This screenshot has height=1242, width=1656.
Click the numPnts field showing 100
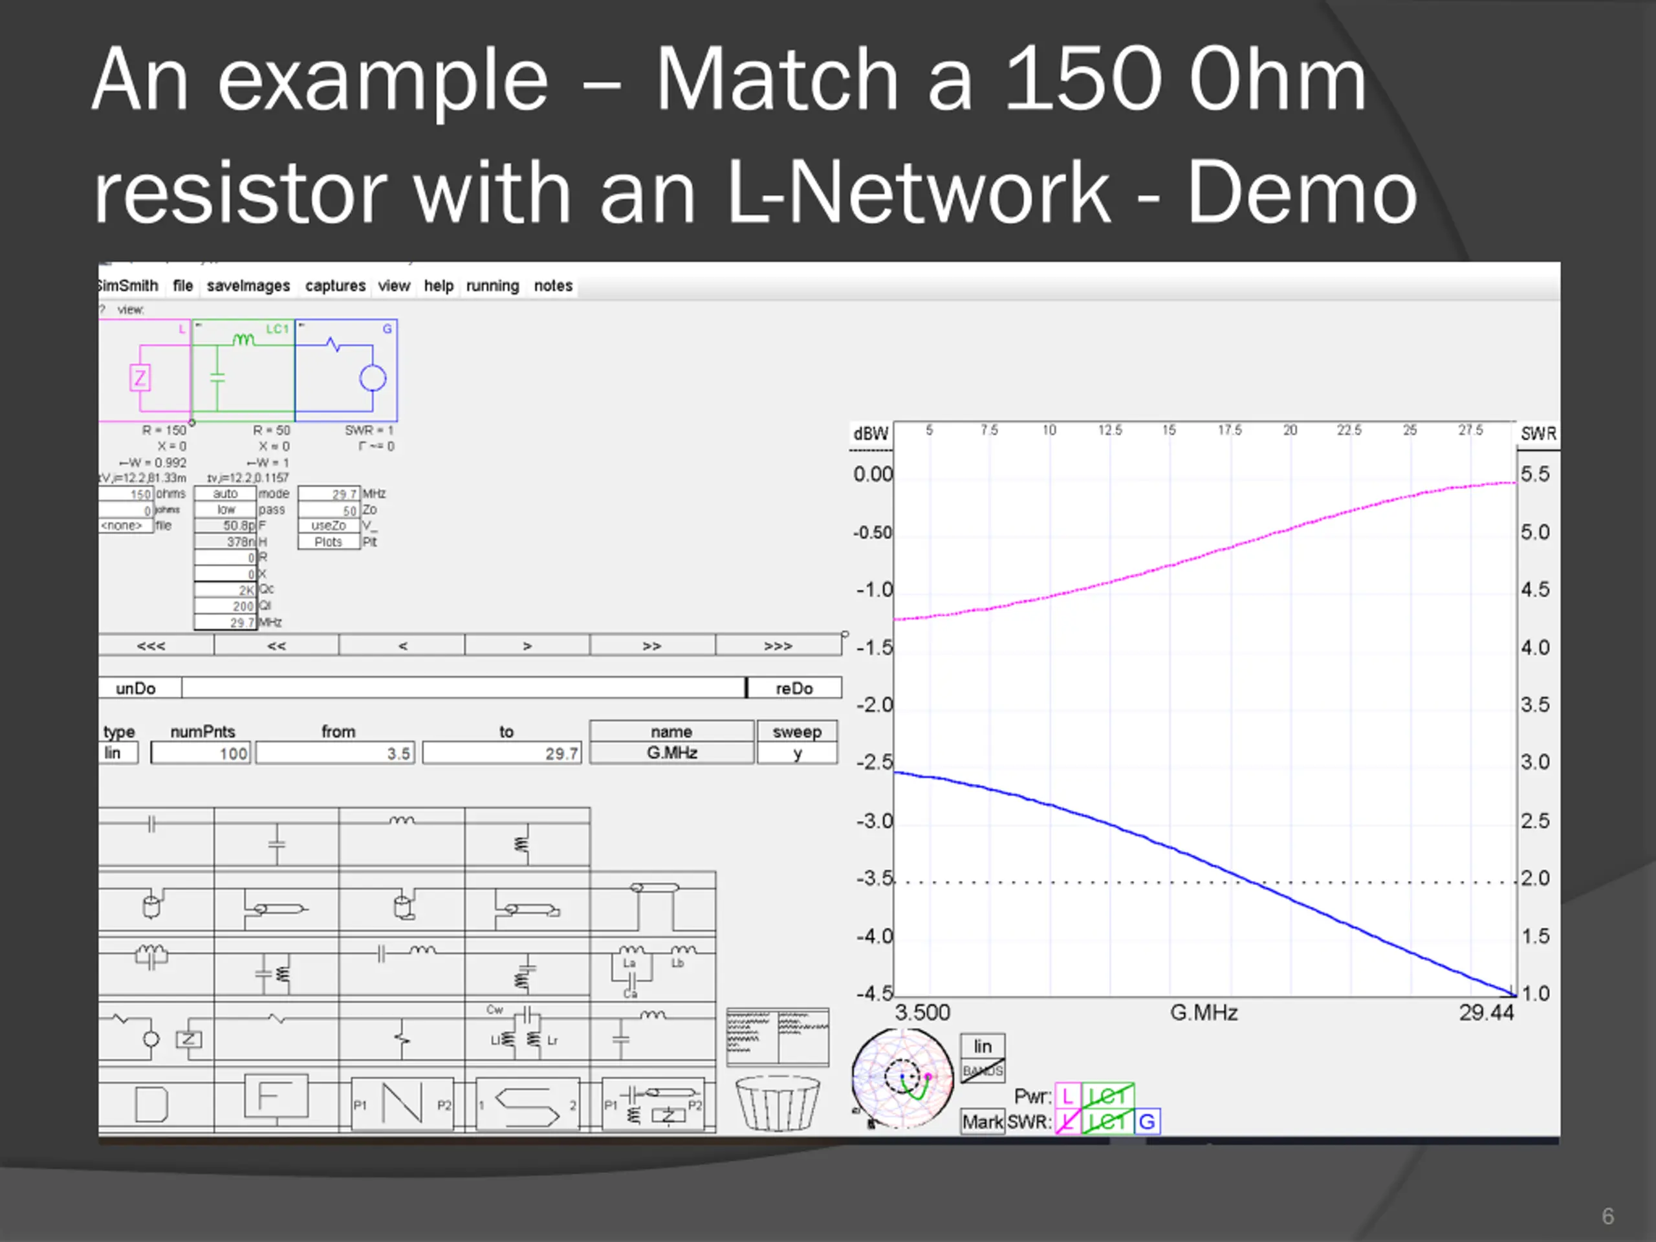point(201,753)
